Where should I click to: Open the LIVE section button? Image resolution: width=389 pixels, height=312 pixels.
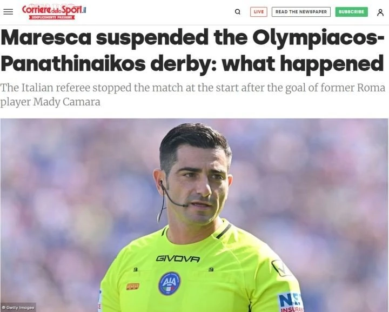258,12
